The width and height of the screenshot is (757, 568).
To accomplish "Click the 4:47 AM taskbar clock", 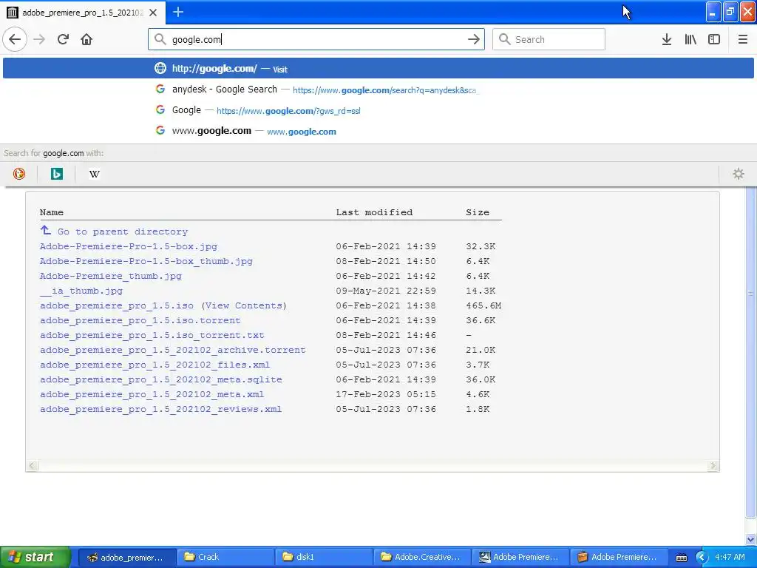I will (x=730, y=557).
